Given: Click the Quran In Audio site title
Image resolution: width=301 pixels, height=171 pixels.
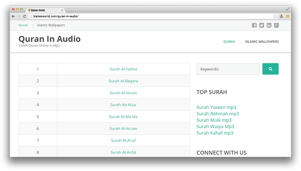Looking at the screenshot, I should pyautogui.click(x=49, y=39).
